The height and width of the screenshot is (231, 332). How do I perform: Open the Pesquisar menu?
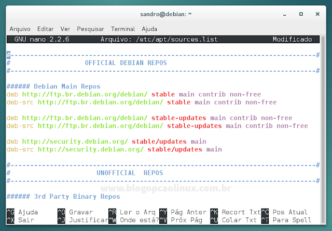[90, 29]
